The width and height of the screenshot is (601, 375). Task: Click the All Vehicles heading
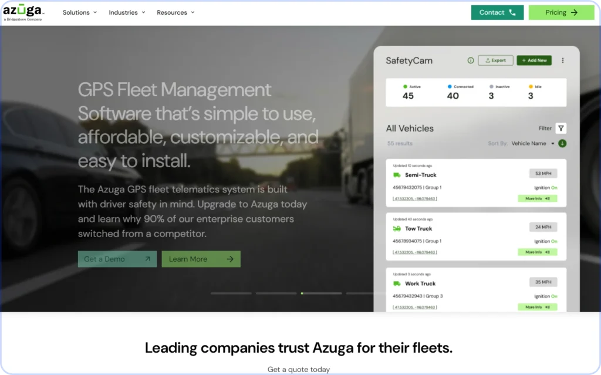tap(410, 129)
